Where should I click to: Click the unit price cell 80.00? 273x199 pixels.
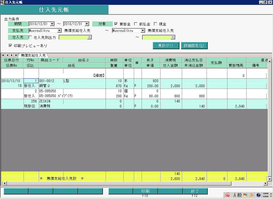coord(151,96)
